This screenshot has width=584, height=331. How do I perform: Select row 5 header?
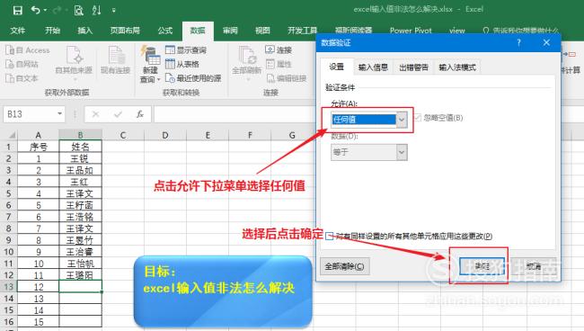click(x=9, y=193)
